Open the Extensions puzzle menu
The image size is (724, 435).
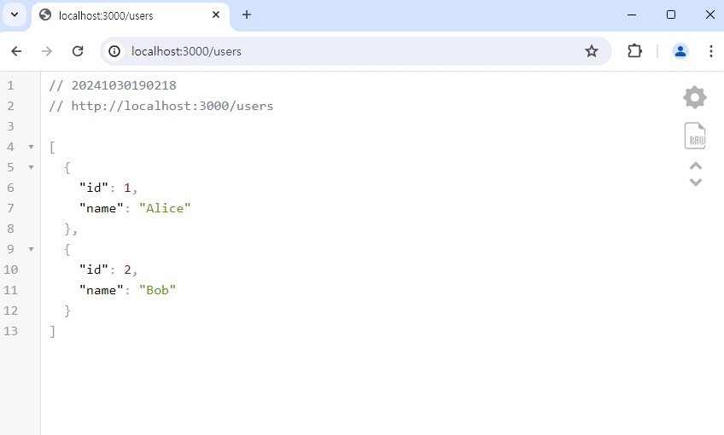pos(635,51)
